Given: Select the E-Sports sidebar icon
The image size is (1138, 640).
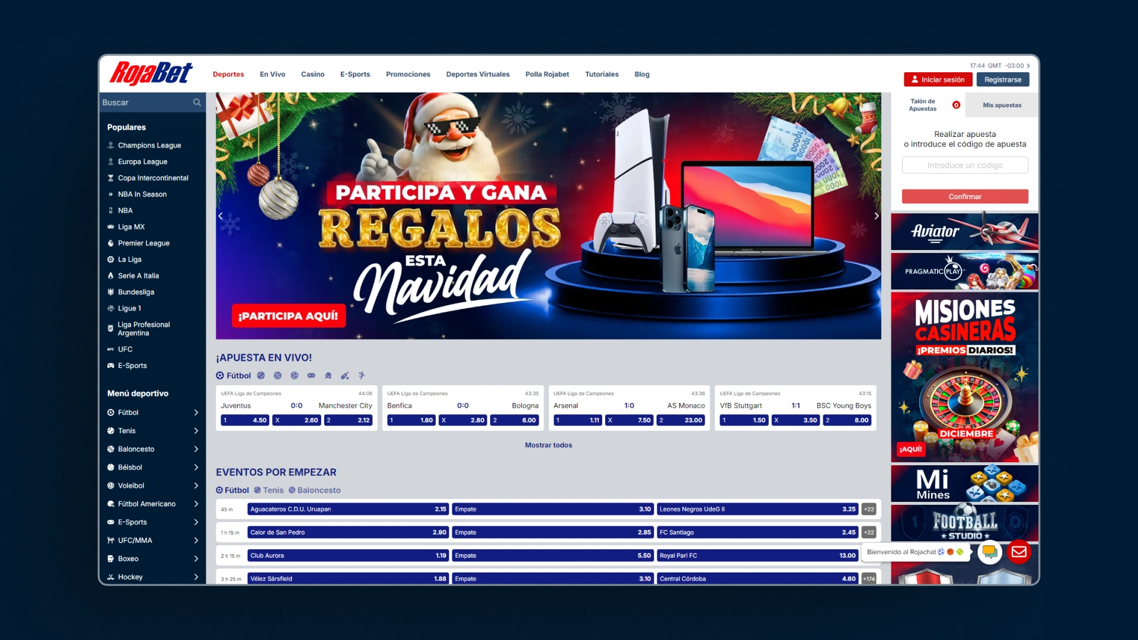Looking at the screenshot, I should pos(110,365).
